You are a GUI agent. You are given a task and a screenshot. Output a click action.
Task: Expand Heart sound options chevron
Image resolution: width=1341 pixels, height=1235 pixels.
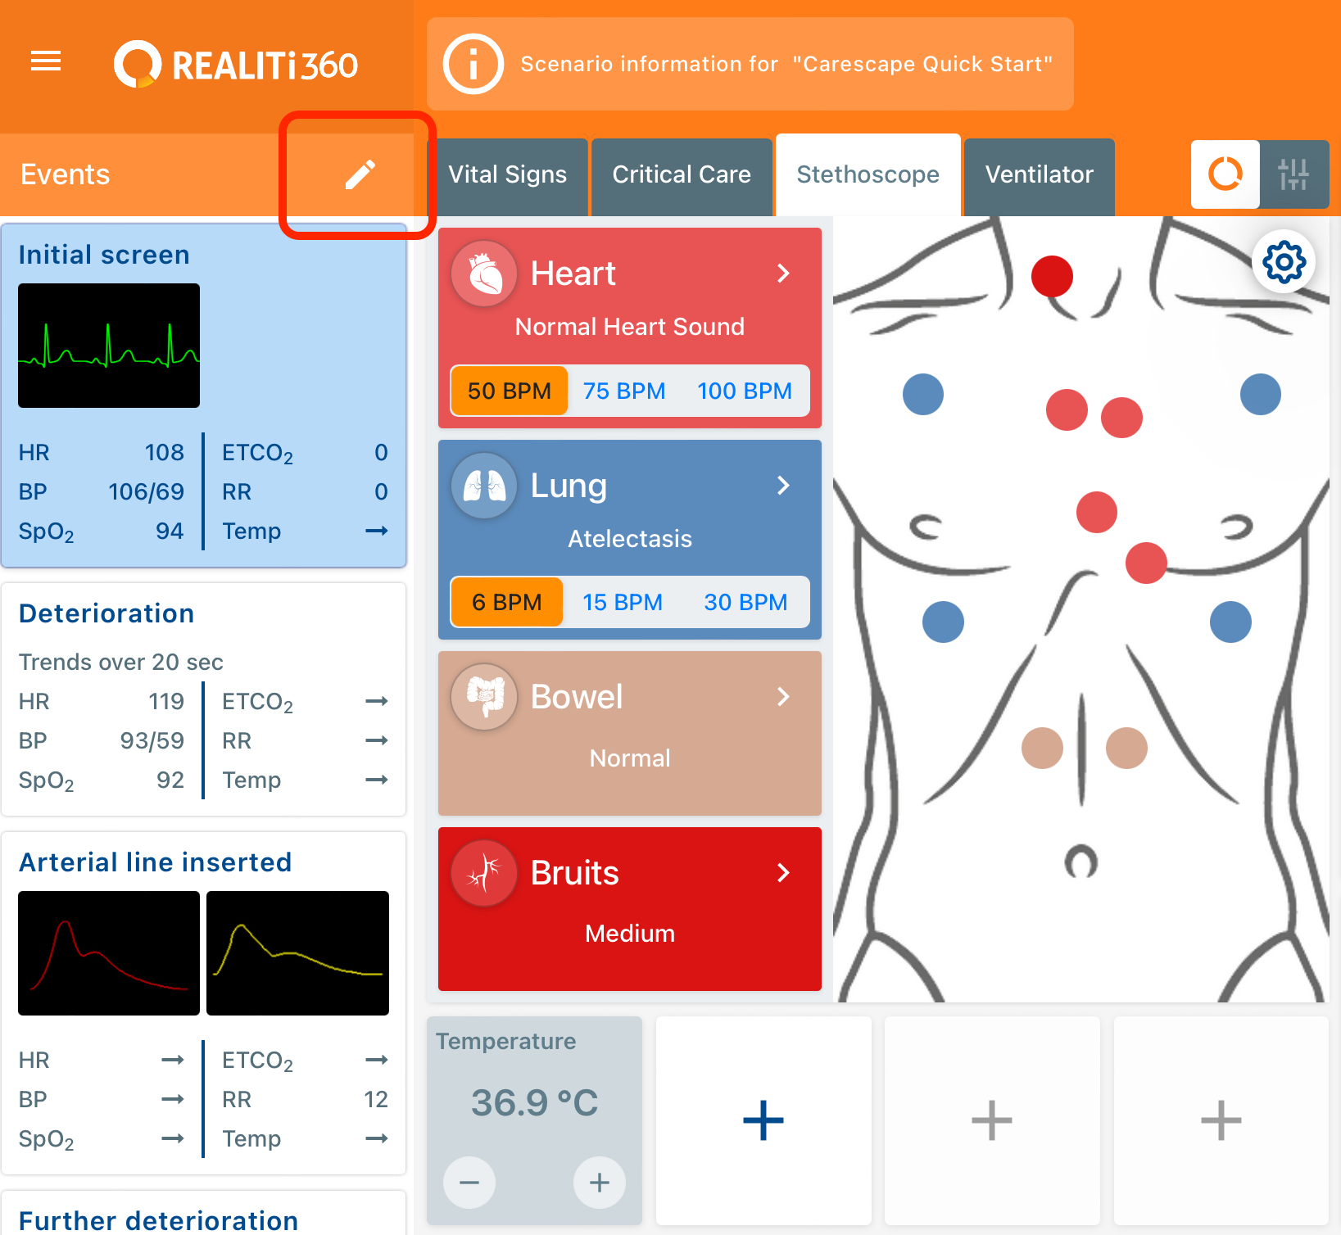point(783,274)
